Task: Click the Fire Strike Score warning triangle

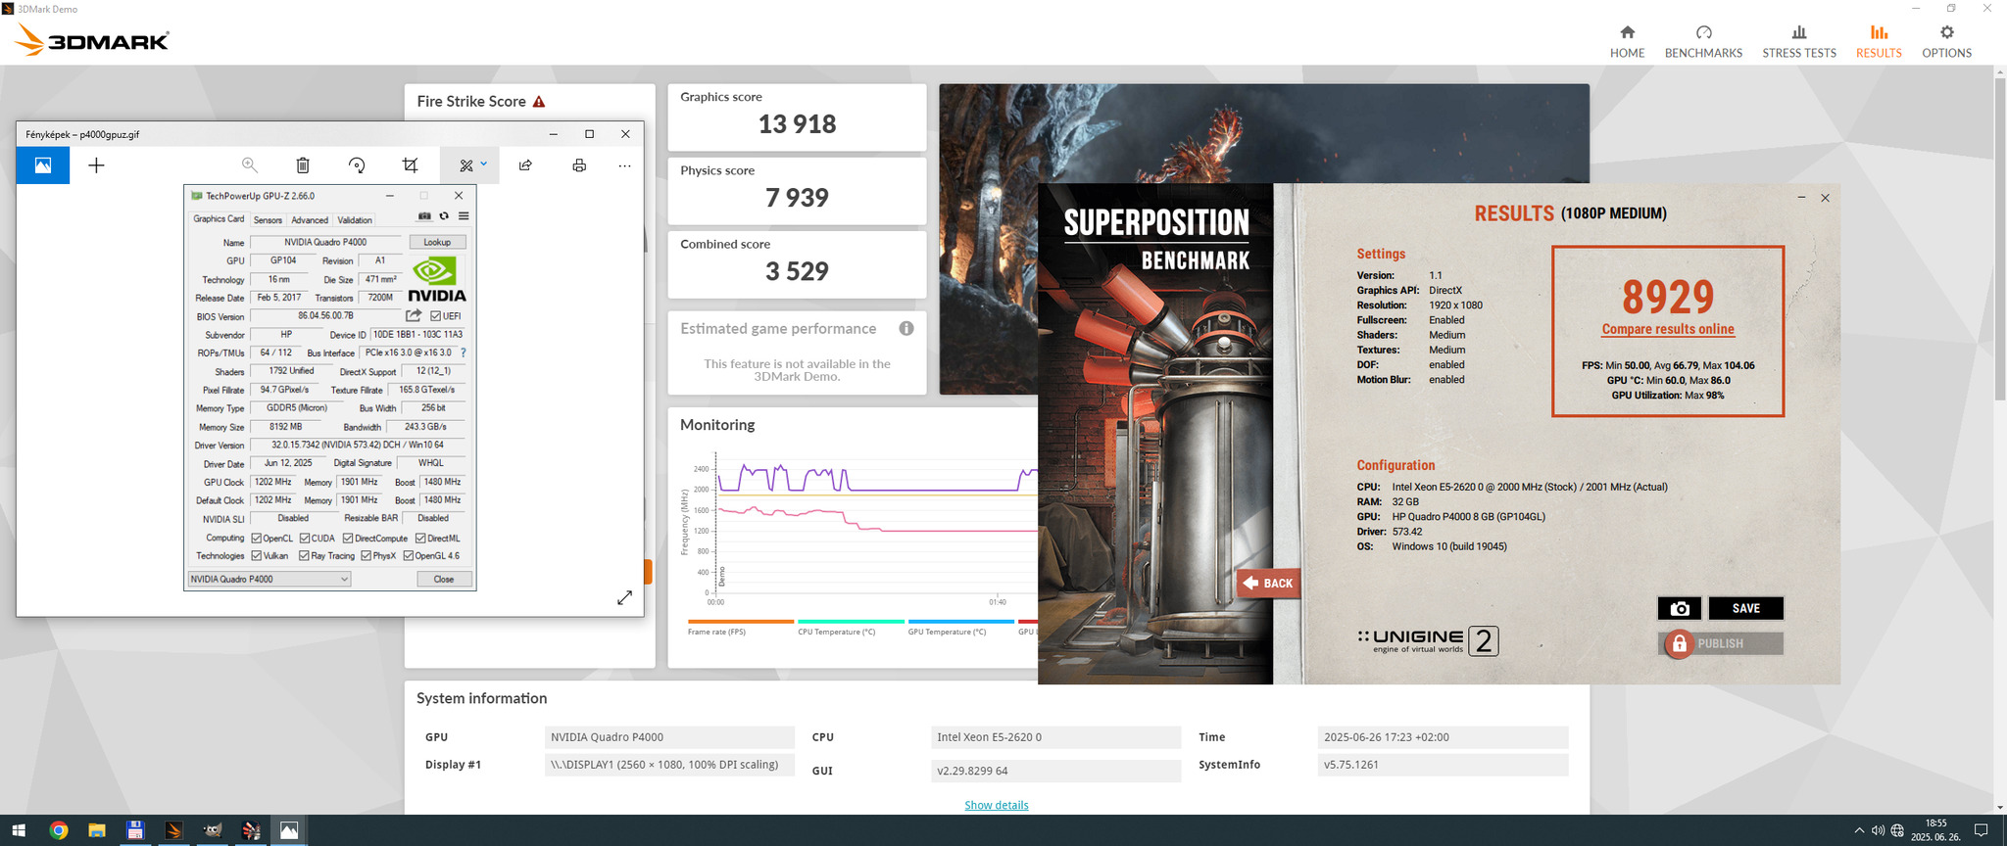Action: (x=539, y=102)
